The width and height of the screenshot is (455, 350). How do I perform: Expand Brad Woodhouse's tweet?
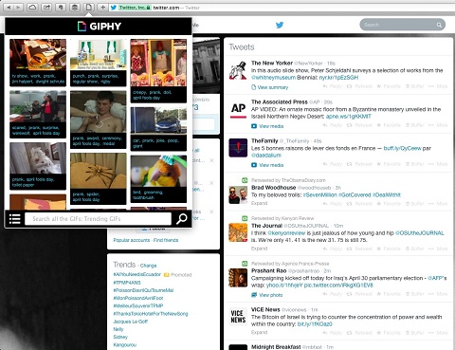coord(259,203)
